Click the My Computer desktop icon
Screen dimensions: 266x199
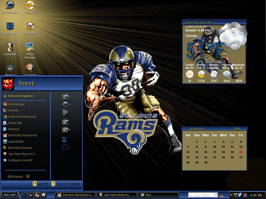point(10,7)
